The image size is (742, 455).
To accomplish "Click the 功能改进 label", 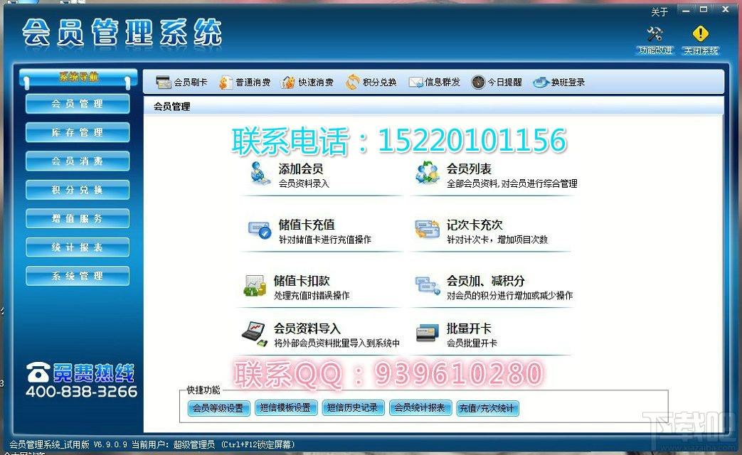I will (655, 50).
